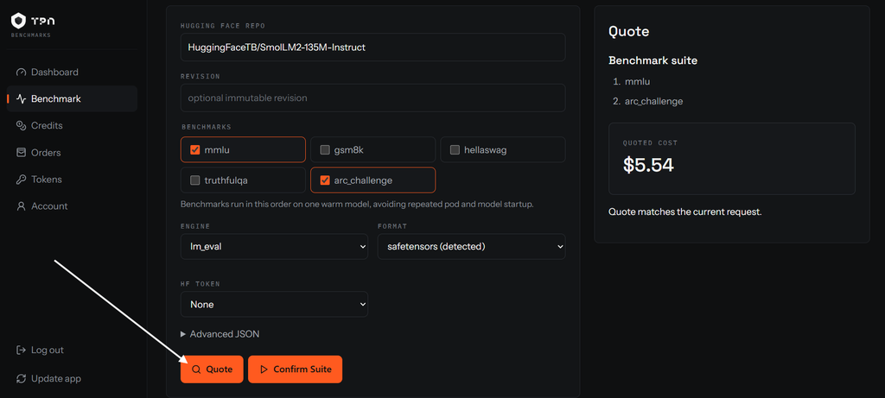Open the Tokens page
This screenshot has width=885, height=398.
pos(72,180)
